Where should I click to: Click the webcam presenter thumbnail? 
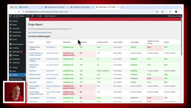(x=14, y=92)
